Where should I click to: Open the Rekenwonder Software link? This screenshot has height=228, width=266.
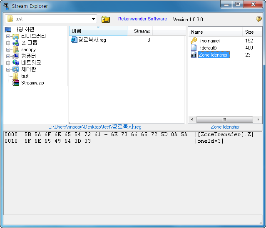(142, 19)
